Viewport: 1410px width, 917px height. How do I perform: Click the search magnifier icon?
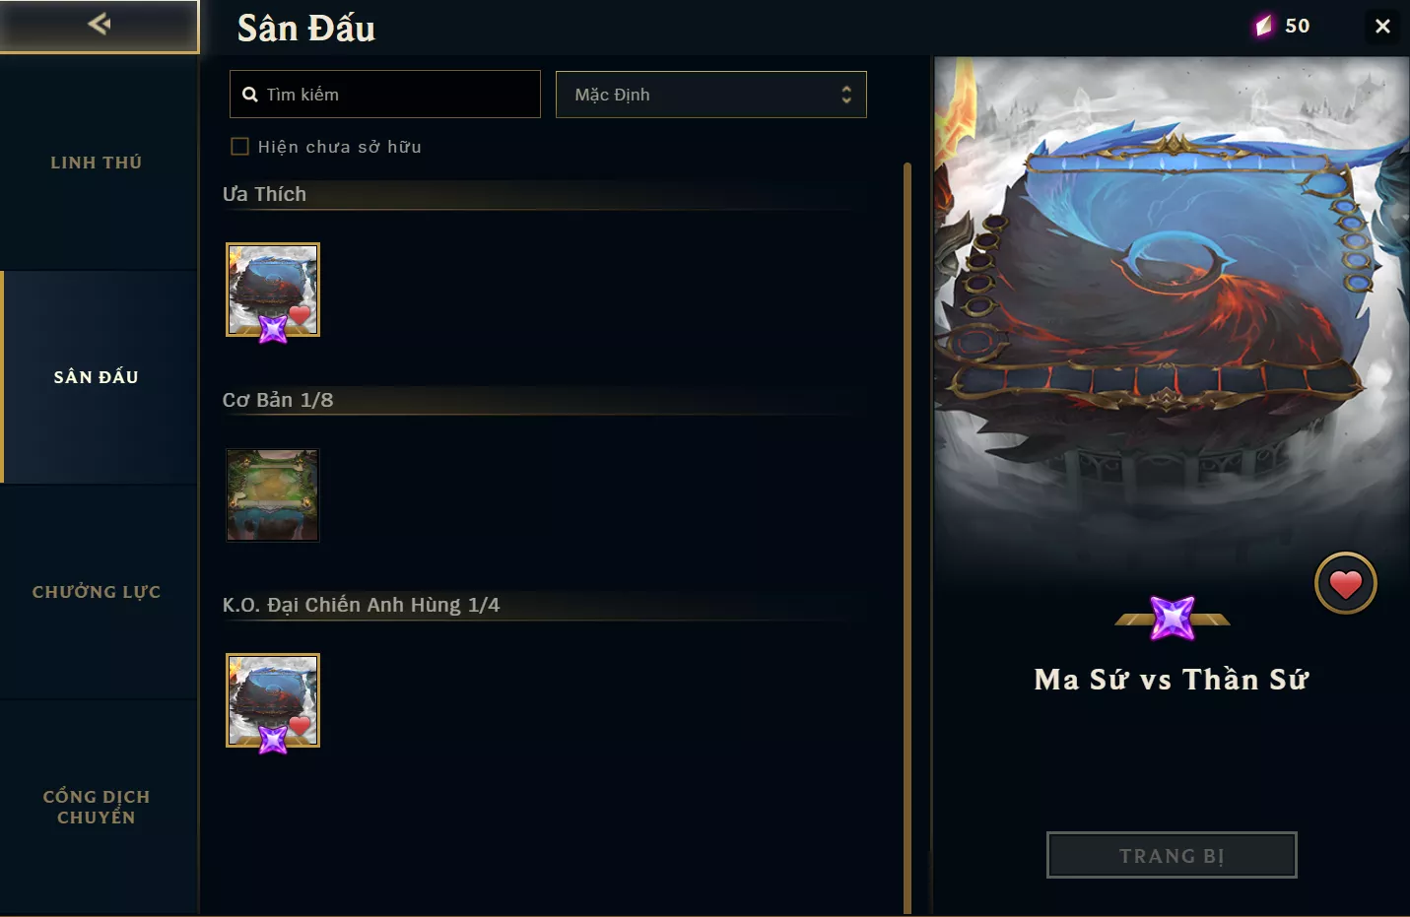250,95
